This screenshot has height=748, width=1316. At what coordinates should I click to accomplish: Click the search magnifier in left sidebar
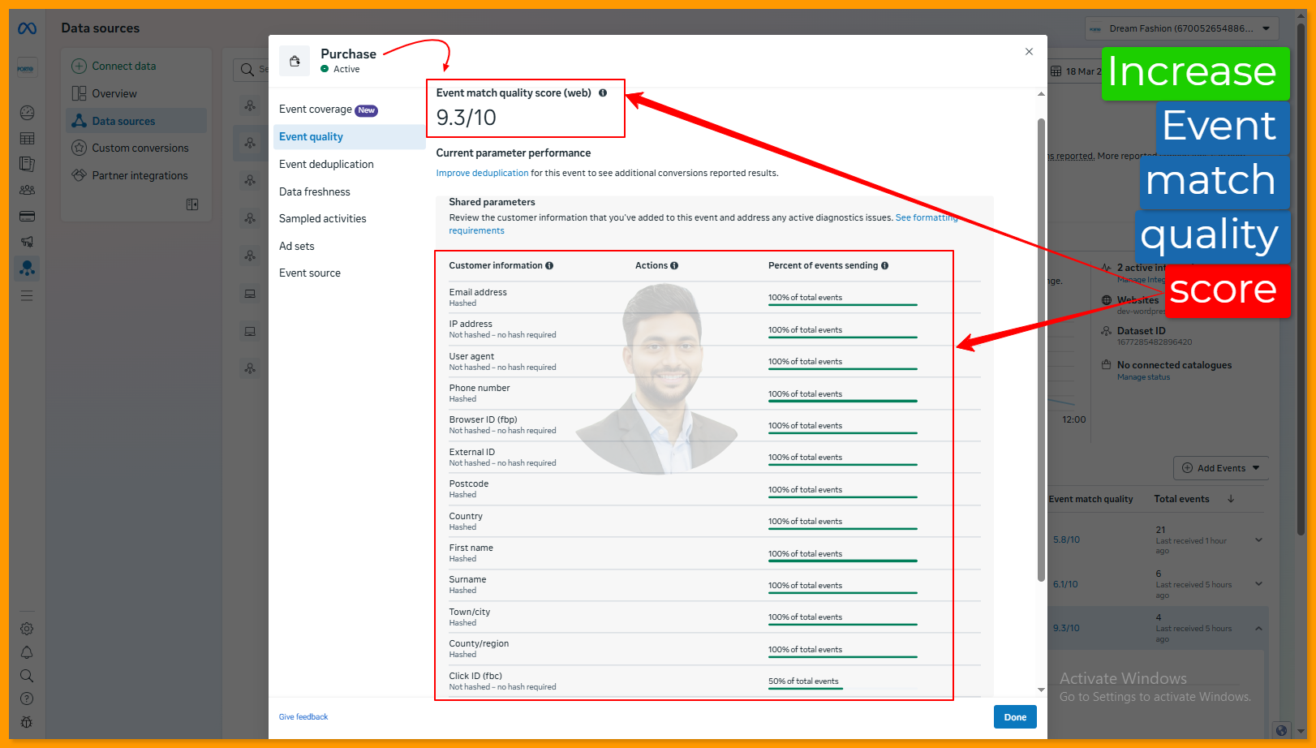[27, 676]
